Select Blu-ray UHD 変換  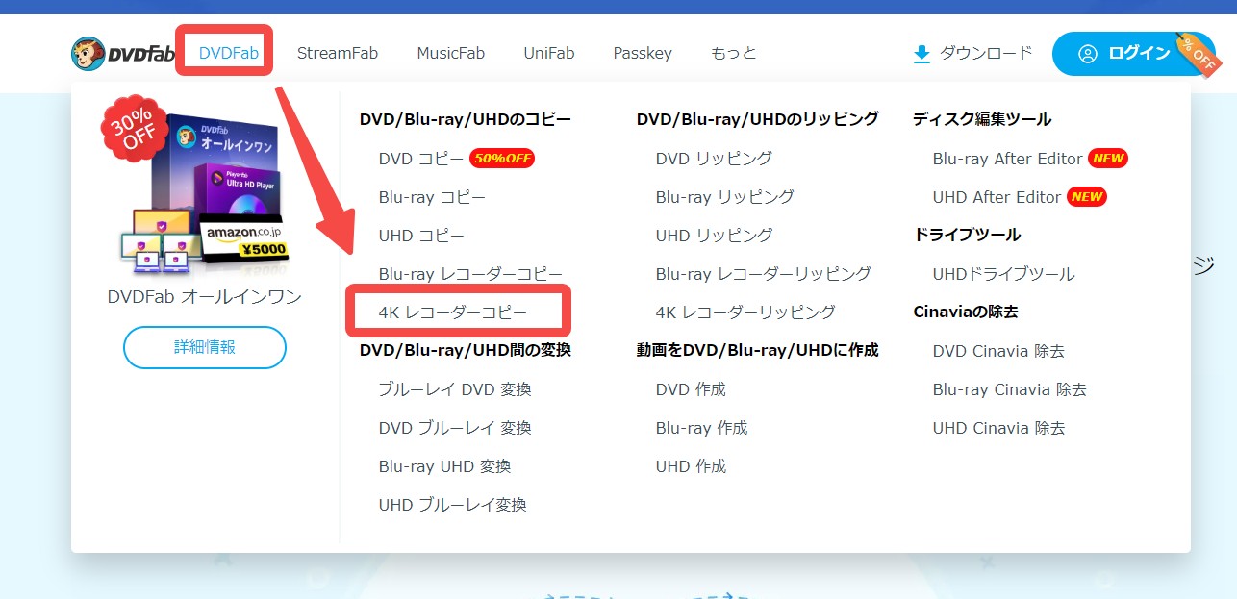click(x=444, y=466)
